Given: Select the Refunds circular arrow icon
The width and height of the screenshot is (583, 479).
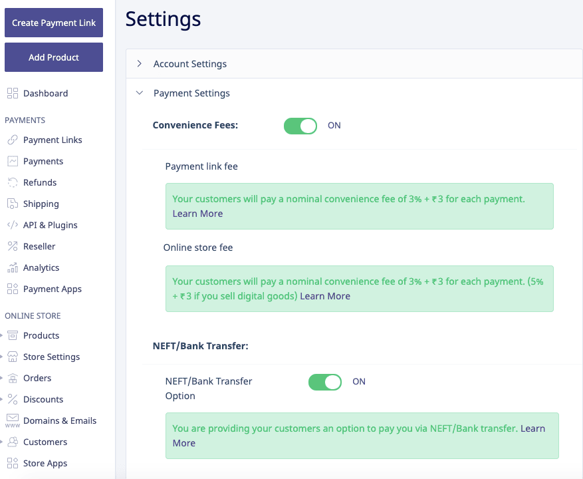Looking at the screenshot, I should click(x=13, y=182).
